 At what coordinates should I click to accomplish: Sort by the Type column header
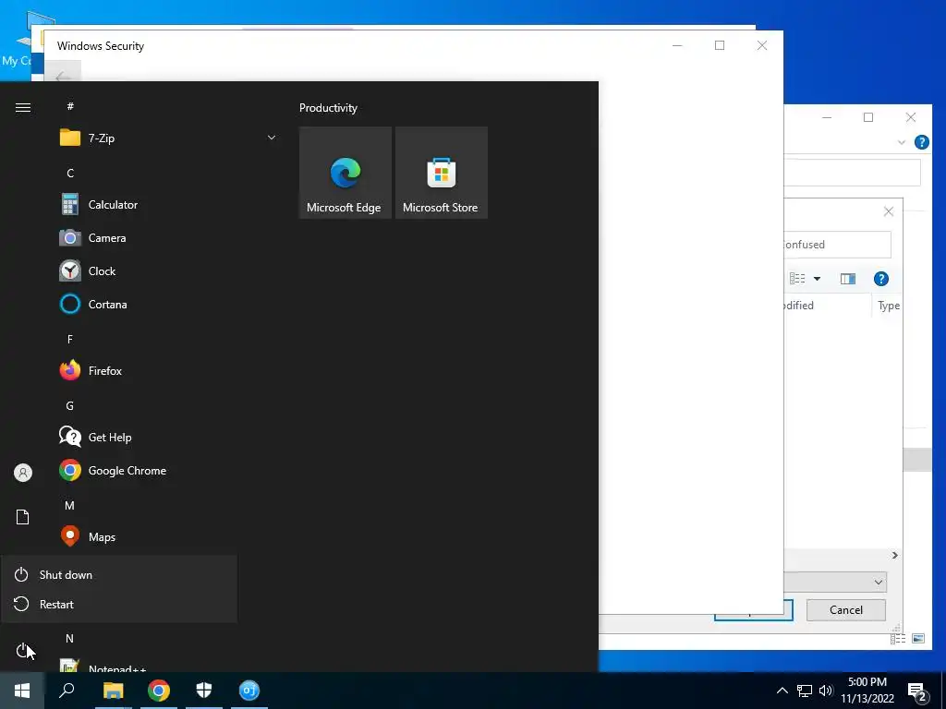pos(888,306)
